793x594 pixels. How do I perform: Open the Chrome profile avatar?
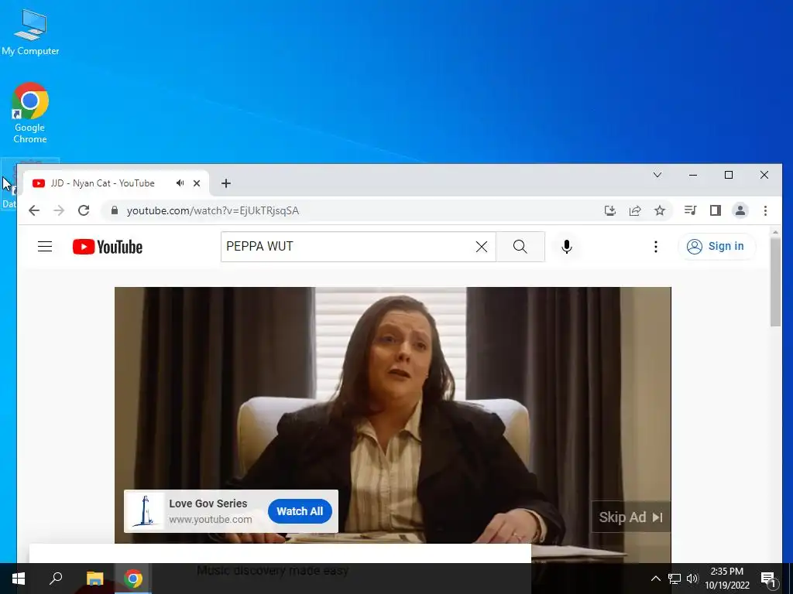740,210
